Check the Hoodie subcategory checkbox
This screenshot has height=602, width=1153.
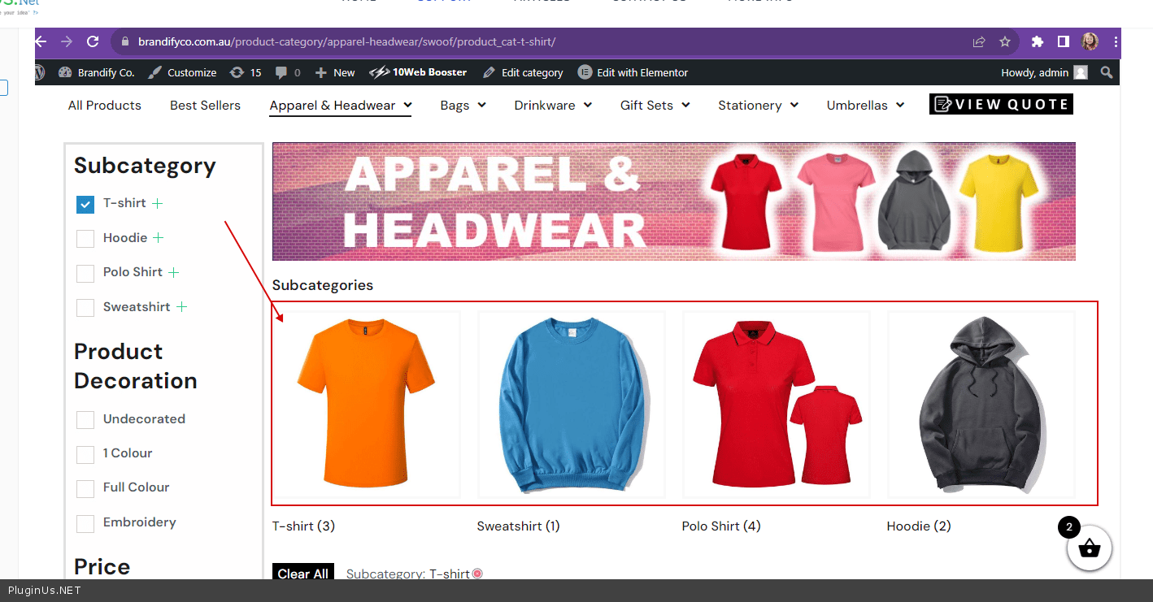point(85,239)
